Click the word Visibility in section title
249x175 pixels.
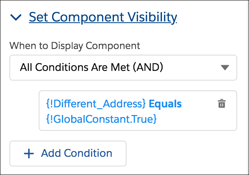(152, 17)
